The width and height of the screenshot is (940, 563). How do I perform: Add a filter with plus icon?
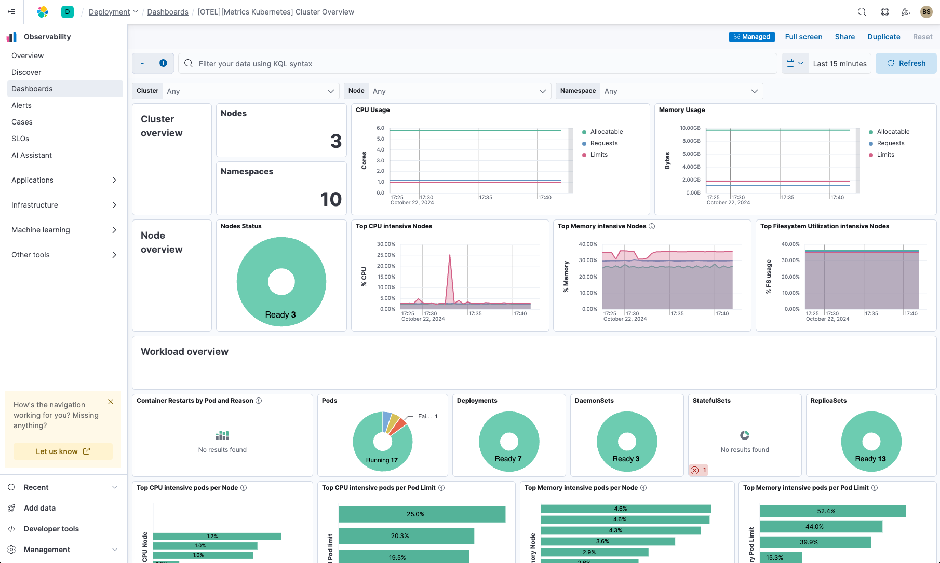tap(163, 63)
